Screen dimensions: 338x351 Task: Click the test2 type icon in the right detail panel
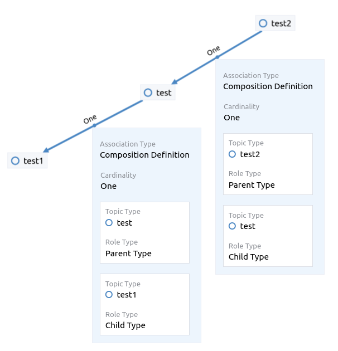coord(232,154)
